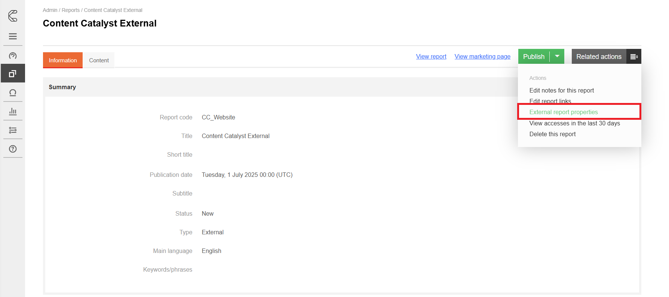The height and width of the screenshot is (297, 669).
Task: Choose Delete this report
Action: [x=552, y=134]
